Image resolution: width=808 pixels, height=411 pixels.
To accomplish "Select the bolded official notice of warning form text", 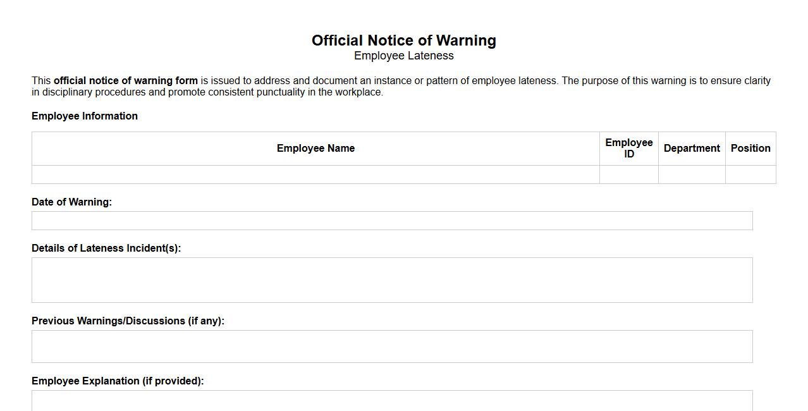I will point(126,80).
